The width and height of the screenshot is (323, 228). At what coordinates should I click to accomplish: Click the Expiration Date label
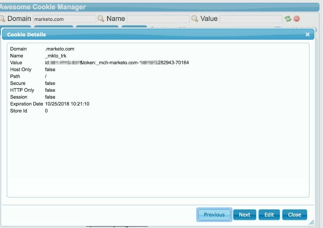pyautogui.click(x=27, y=104)
